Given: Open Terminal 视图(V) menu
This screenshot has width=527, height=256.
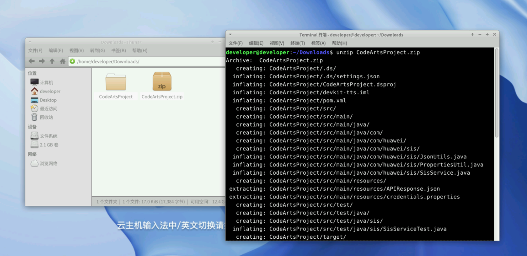Looking at the screenshot, I should click(x=277, y=43).
